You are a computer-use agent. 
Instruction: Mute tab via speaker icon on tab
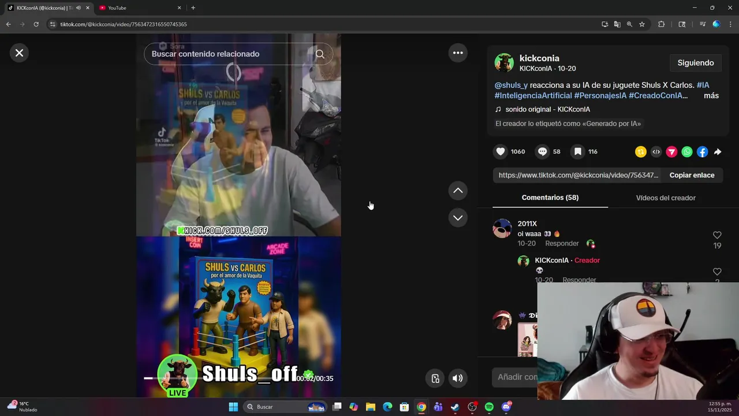tap(79, 8)
